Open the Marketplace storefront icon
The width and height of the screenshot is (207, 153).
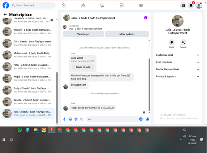pos(122,5)
